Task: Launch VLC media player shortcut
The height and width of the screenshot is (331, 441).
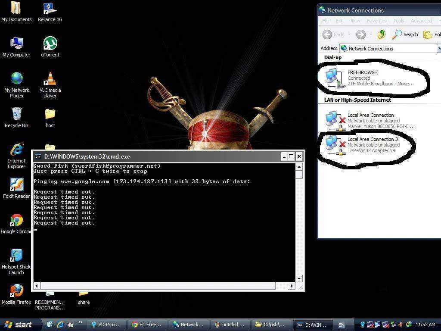Action: pyautogui.click(x=50, y=85)
